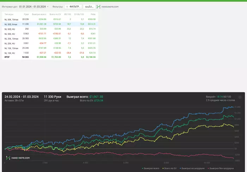Click the 18,7 bb/100 cell

pos(69,24)
